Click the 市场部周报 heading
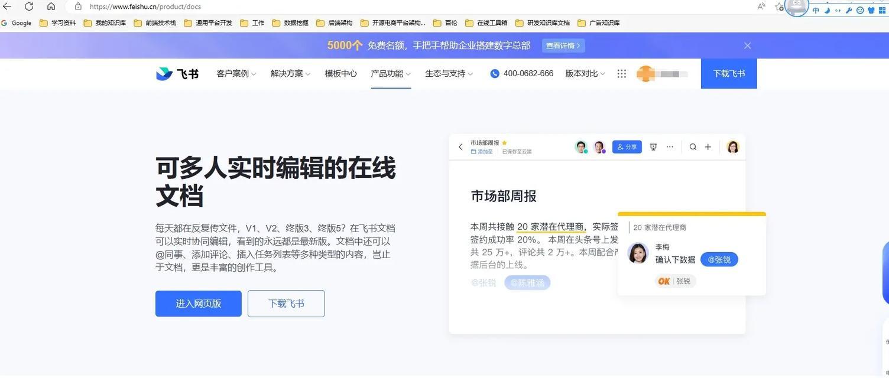This screenshot has width=889, height=378. [x=504, y=196]
